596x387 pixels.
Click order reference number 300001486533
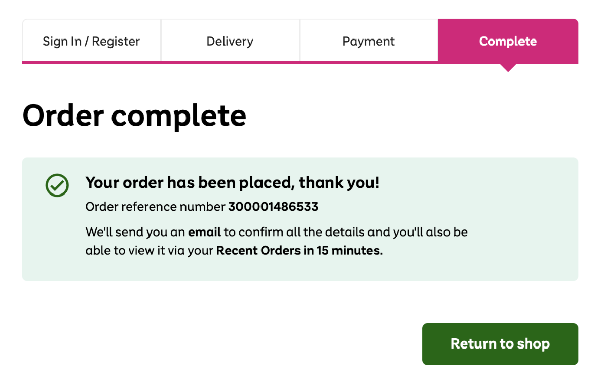(x=273, y=207)
